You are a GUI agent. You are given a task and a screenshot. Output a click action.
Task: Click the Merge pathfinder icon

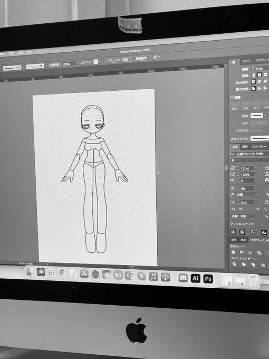pyautogui.click(x=253, y=265)
